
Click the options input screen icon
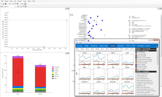point(15,4)
